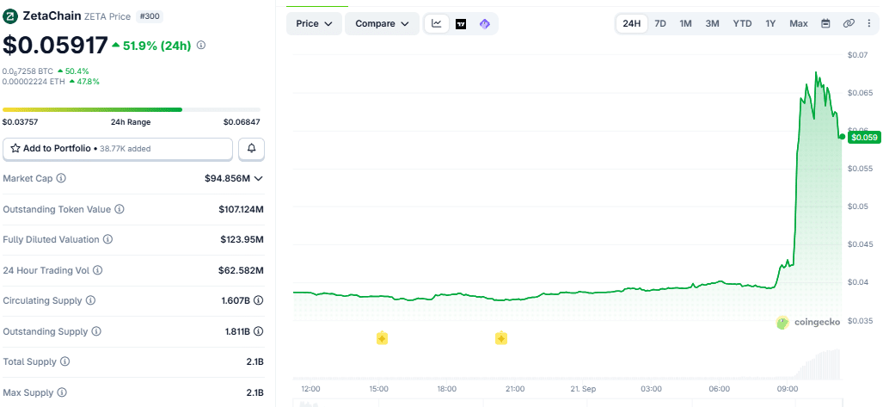
Task: Click the 21. Sep axis label
Action: click(x=584, y=389)
